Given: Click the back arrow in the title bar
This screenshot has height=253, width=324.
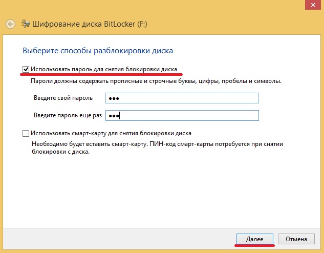Looking at the screenshot, I should (11, 24).
